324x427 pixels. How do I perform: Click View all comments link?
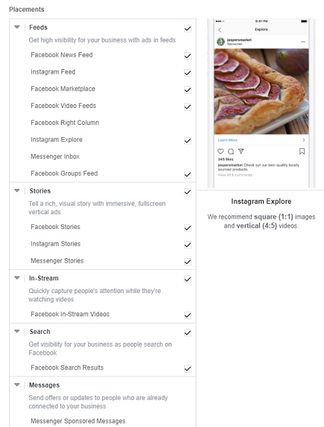pyautogui.click(x=235, y=175)
